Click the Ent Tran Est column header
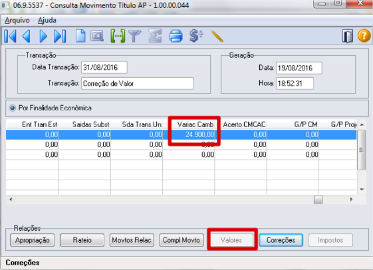Viewport: 373px width, 270px height. [32, 124]
